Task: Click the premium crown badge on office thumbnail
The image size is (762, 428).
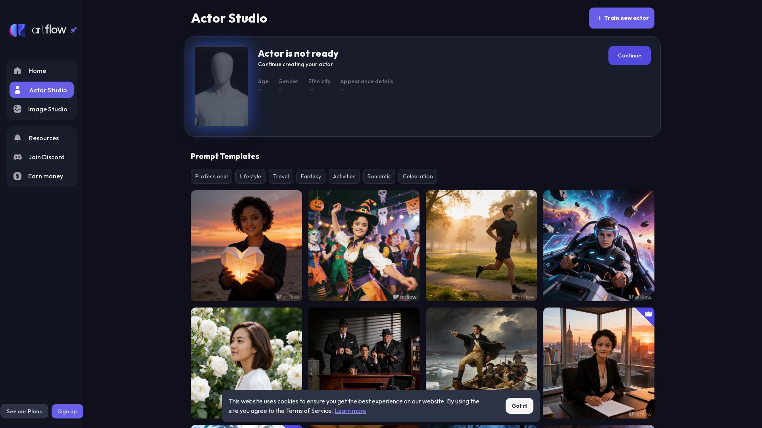Action: (x=648, y=314)
